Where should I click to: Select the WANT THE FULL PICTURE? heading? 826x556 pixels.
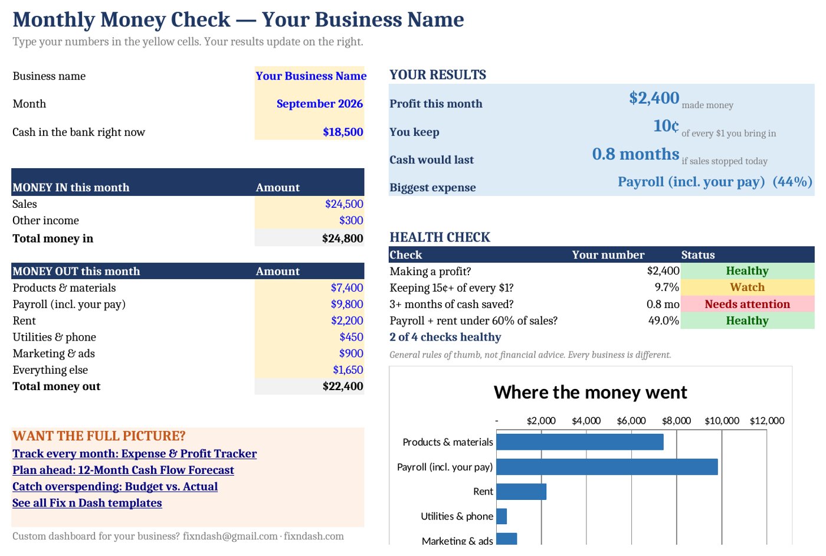coord(99,436)
